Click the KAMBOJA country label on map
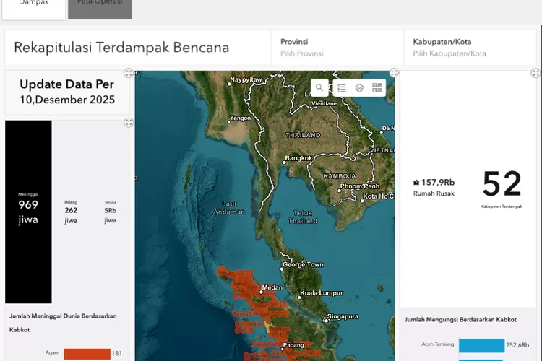Screen dimensions: 542x361 click(x=340, y=176)
